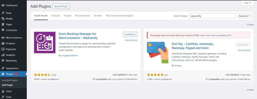Click the WpEvently rating count (135)
Viewport: 257px width, 99px height.
54,75
